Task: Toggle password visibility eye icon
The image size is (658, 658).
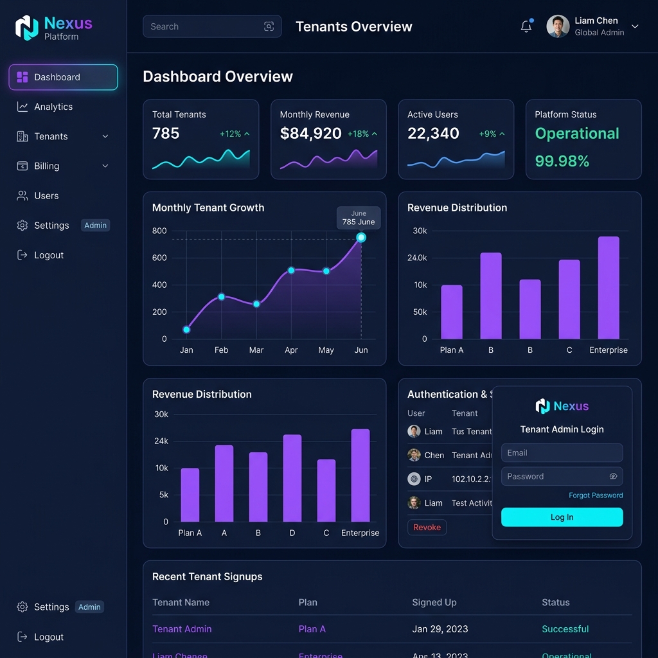Action: (613, 476)
